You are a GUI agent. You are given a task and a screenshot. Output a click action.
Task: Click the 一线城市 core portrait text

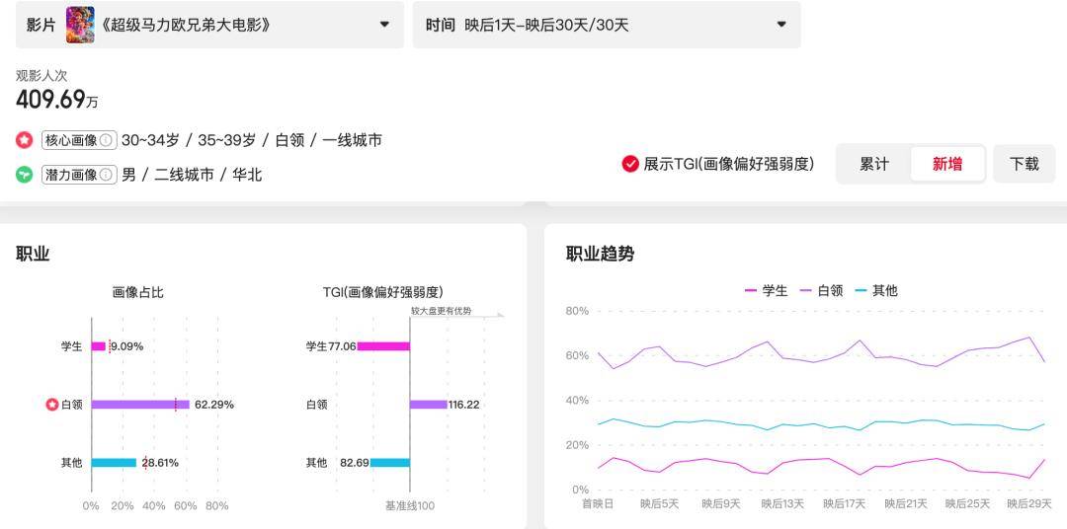point(353,141)
